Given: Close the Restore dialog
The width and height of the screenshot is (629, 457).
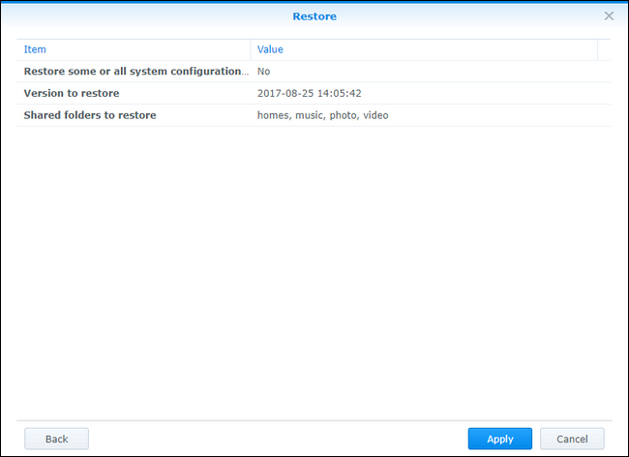Looking at the screenshot, I should pos(609,16).
